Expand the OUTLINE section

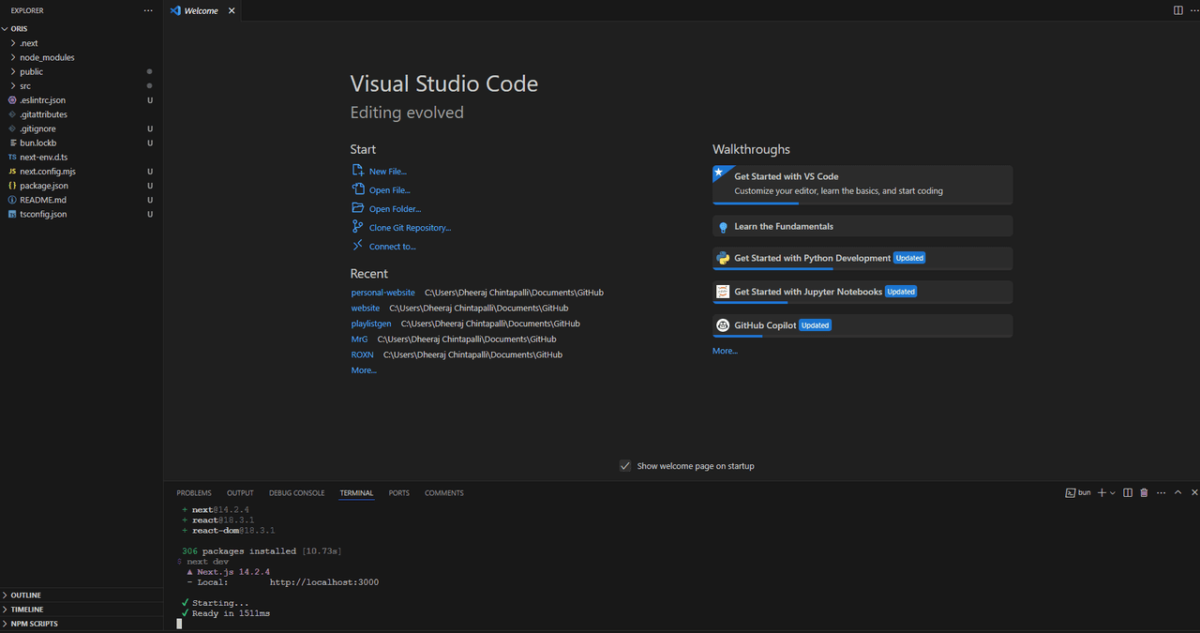tap(25, 595)
